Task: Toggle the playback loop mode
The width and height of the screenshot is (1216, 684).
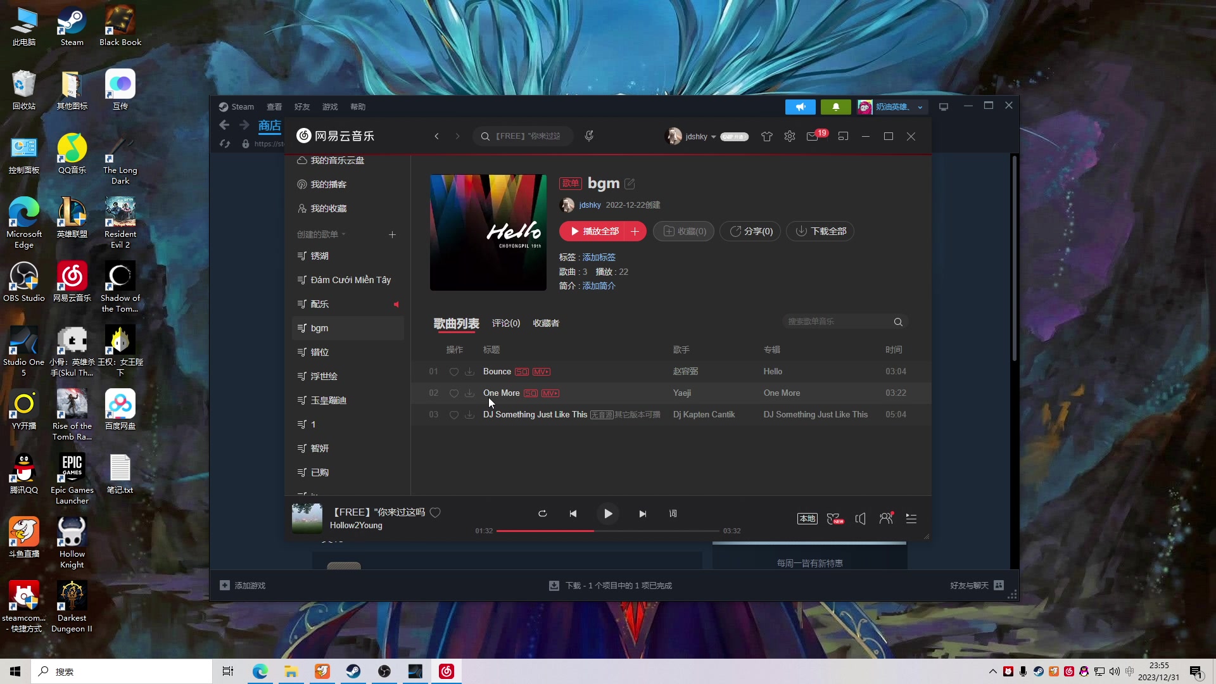Action: click(542, 514)
